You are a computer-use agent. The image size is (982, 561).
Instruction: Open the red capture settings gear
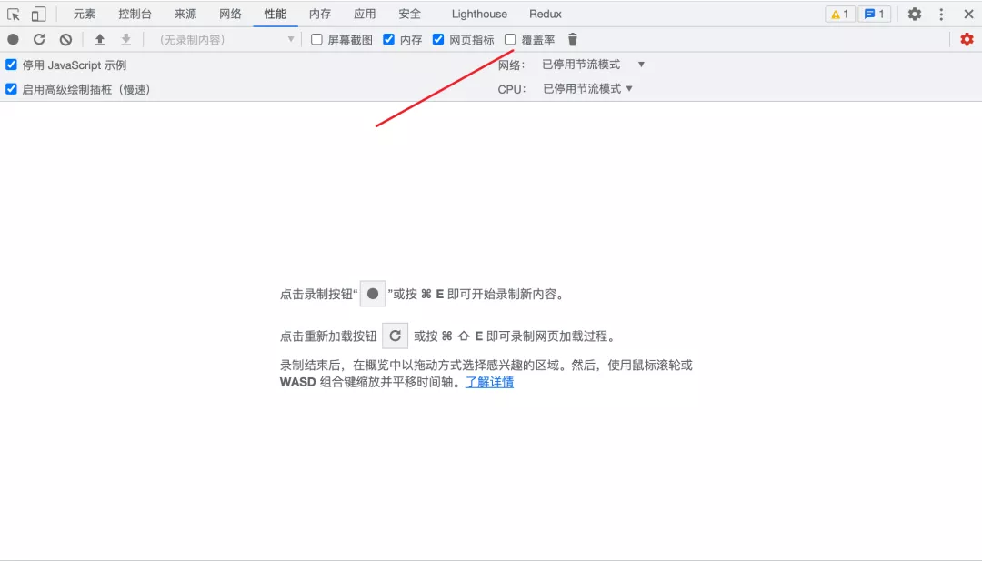pos(967,39)
